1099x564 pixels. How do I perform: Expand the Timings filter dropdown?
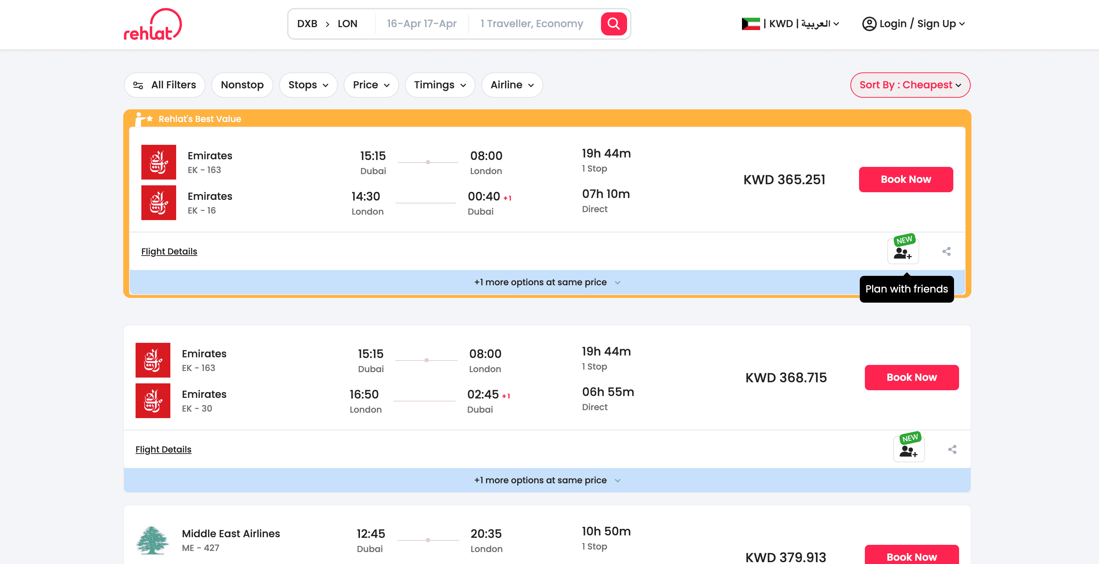point(439,85)
